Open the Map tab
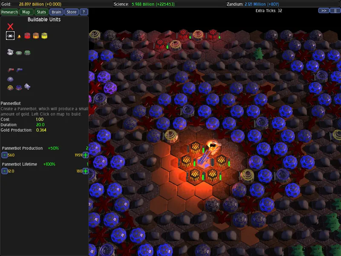This screenshot has width=341, height=256. pos(26,12)
